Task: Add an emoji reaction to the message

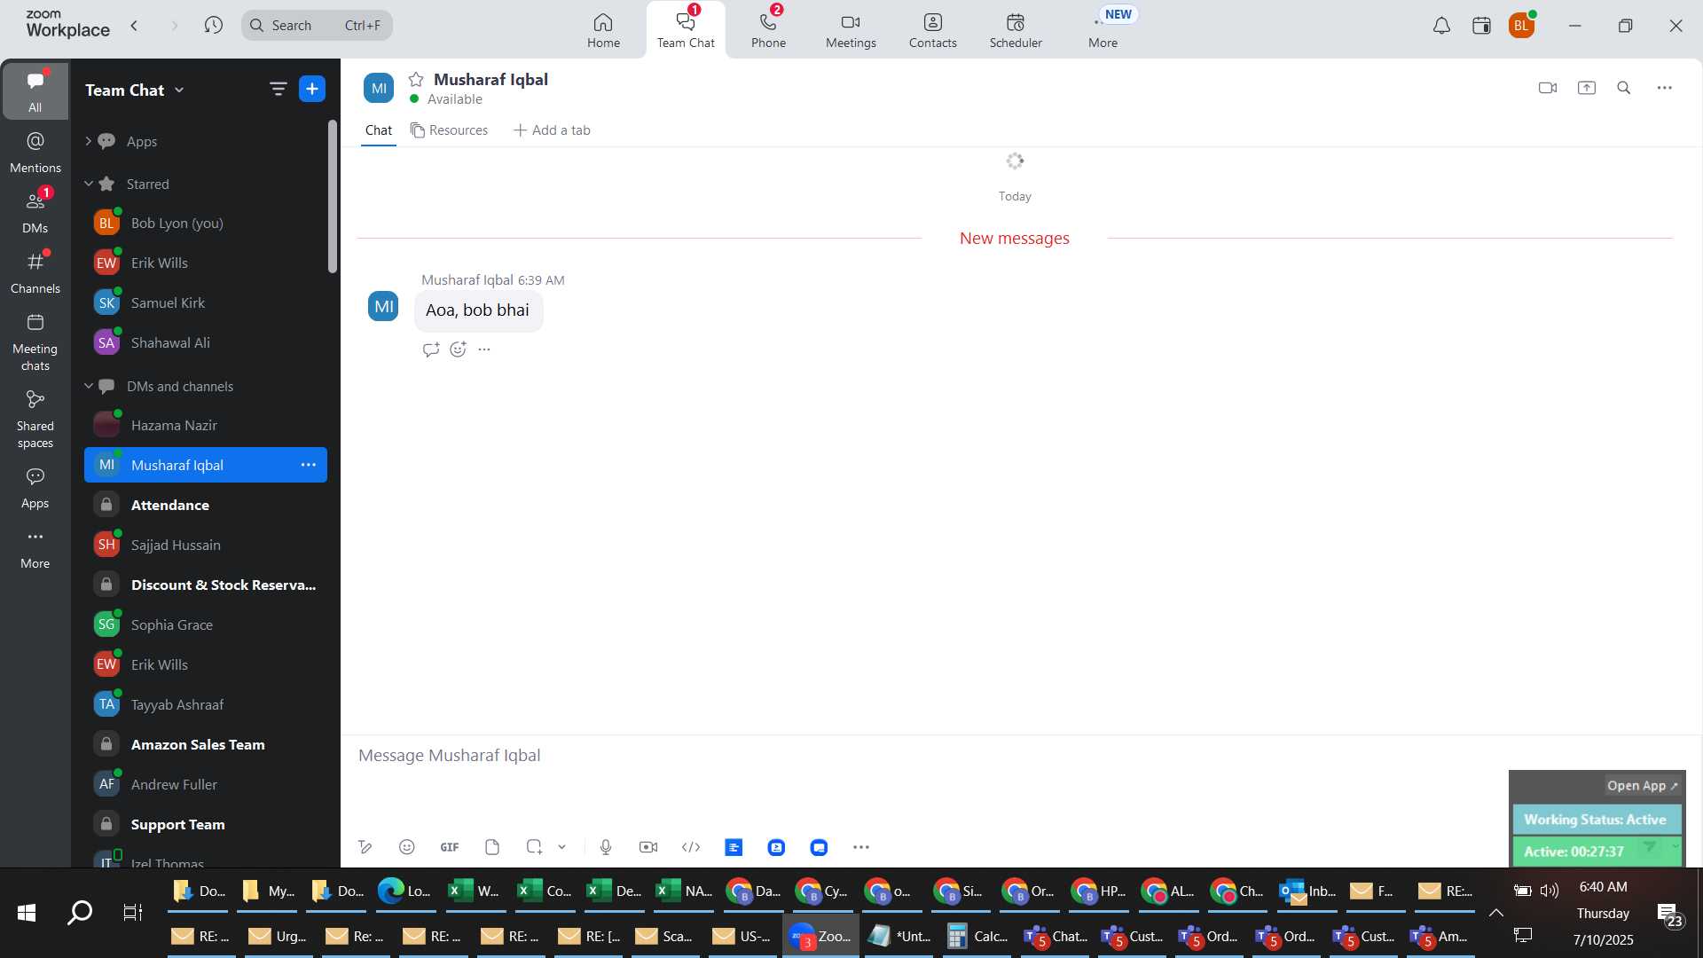Action: click(x=458, y=349)
